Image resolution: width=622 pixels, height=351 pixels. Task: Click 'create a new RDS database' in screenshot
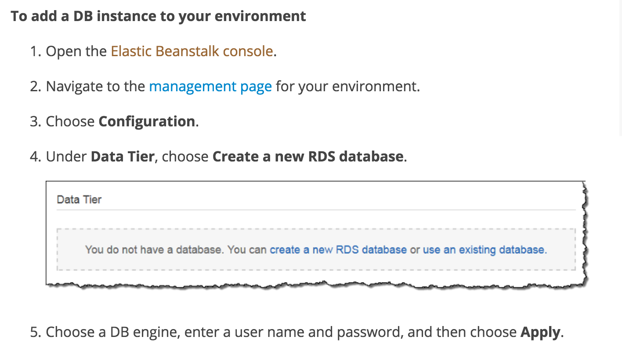[x=338, y=250]
